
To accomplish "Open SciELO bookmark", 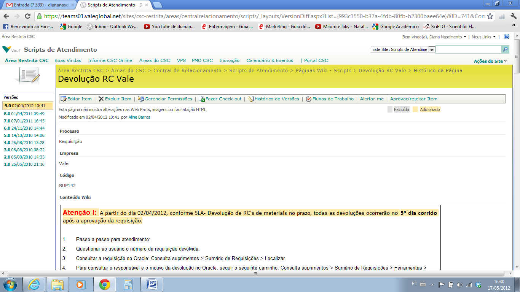I will pos(450,27).
